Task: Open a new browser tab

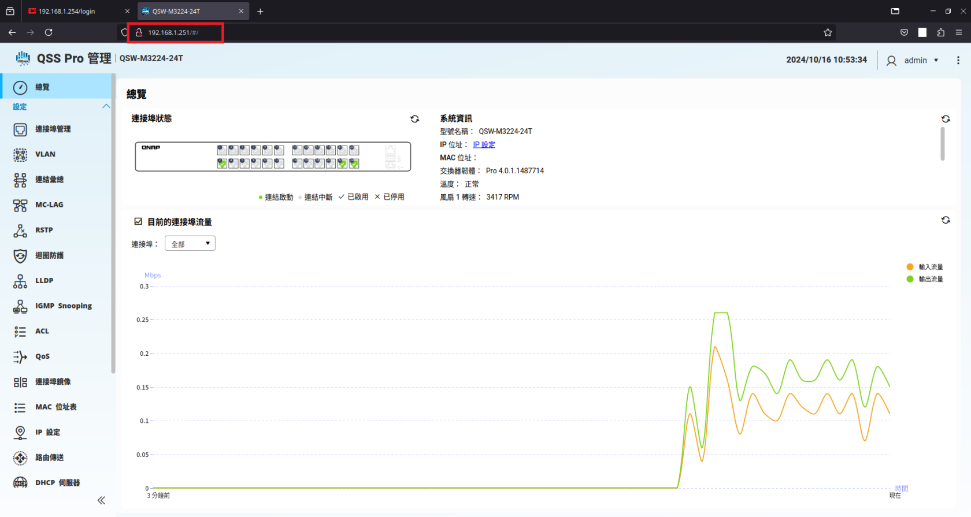Action: [x=260, y=11]
